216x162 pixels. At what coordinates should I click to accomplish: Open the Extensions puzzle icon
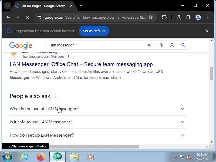[x=164, y=17]
